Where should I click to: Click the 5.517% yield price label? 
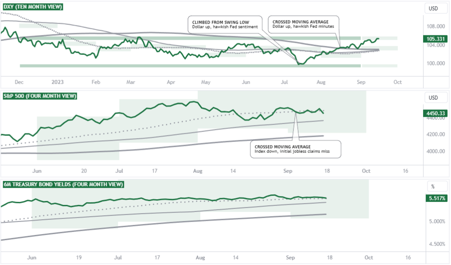click(x=436, y=198)
